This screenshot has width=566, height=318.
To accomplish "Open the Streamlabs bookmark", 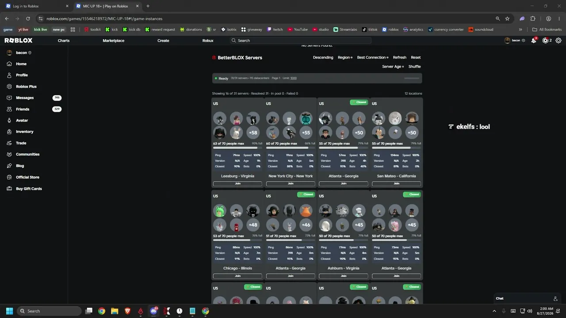I will click(345, 30).
